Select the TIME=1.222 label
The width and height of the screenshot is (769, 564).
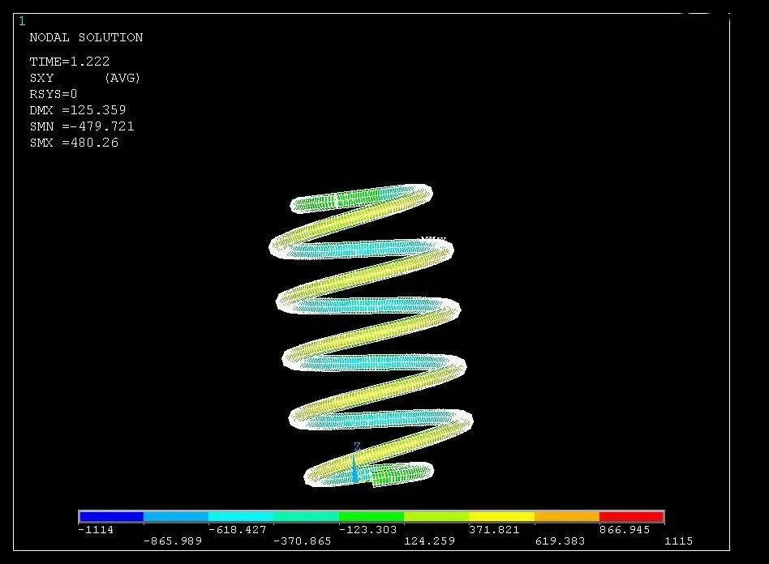pos(70,62)
